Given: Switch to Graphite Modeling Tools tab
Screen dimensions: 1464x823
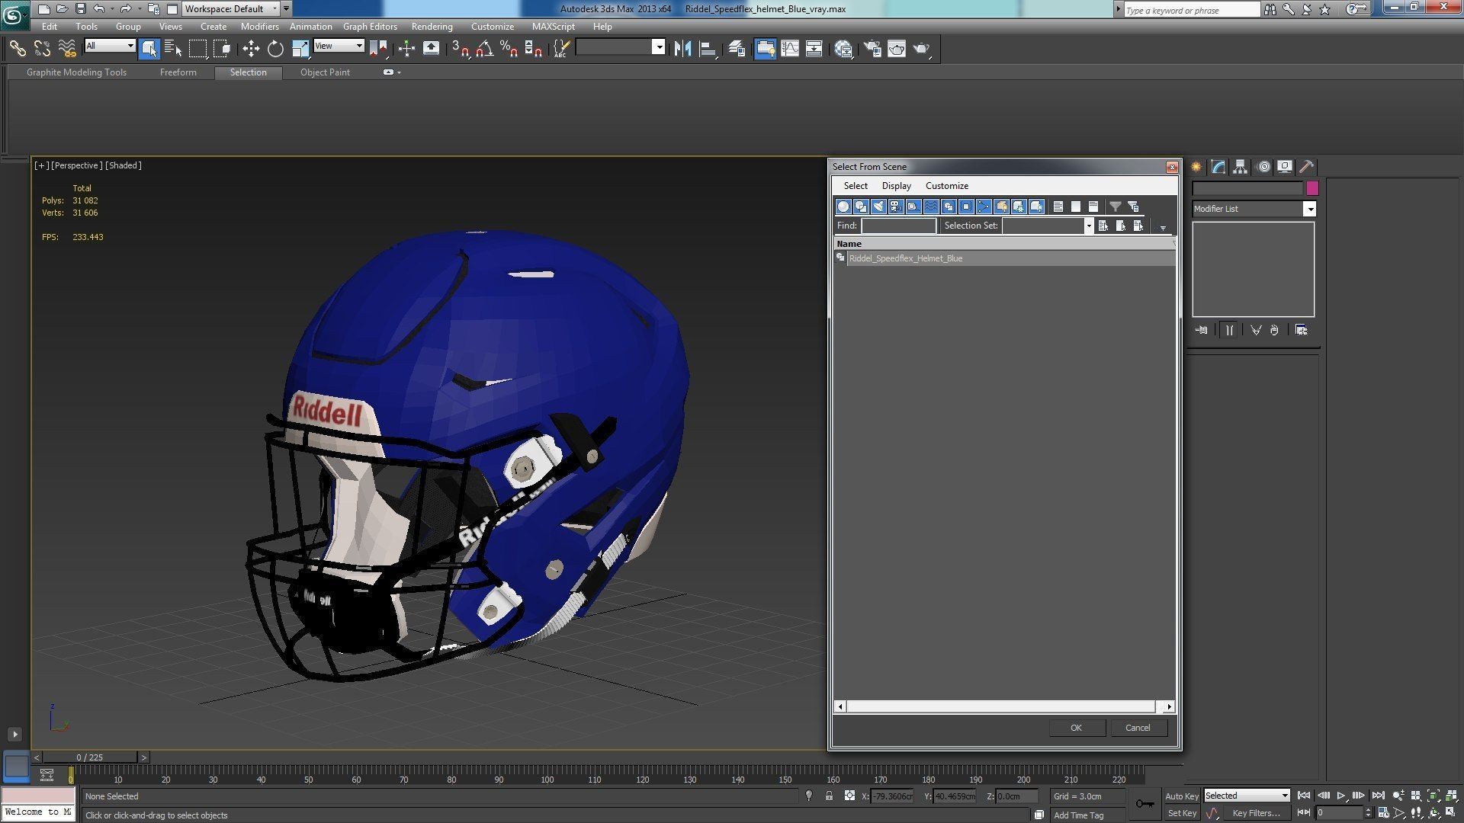Looking at the screenshot, I should [x=76, y=72].
